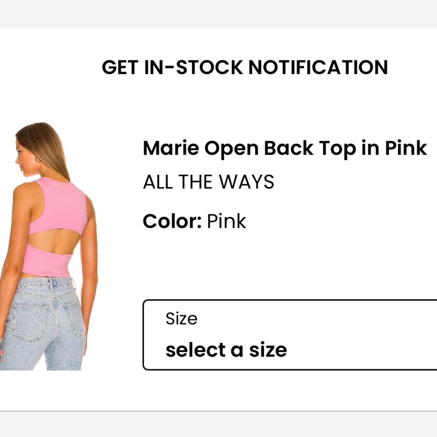Click the 'GET IN-STOCK NOTIFICATION' heading

pos(245,66)
